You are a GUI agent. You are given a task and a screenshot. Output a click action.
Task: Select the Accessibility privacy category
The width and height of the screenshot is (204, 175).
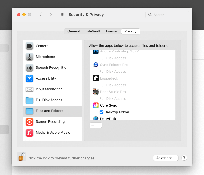46,78
